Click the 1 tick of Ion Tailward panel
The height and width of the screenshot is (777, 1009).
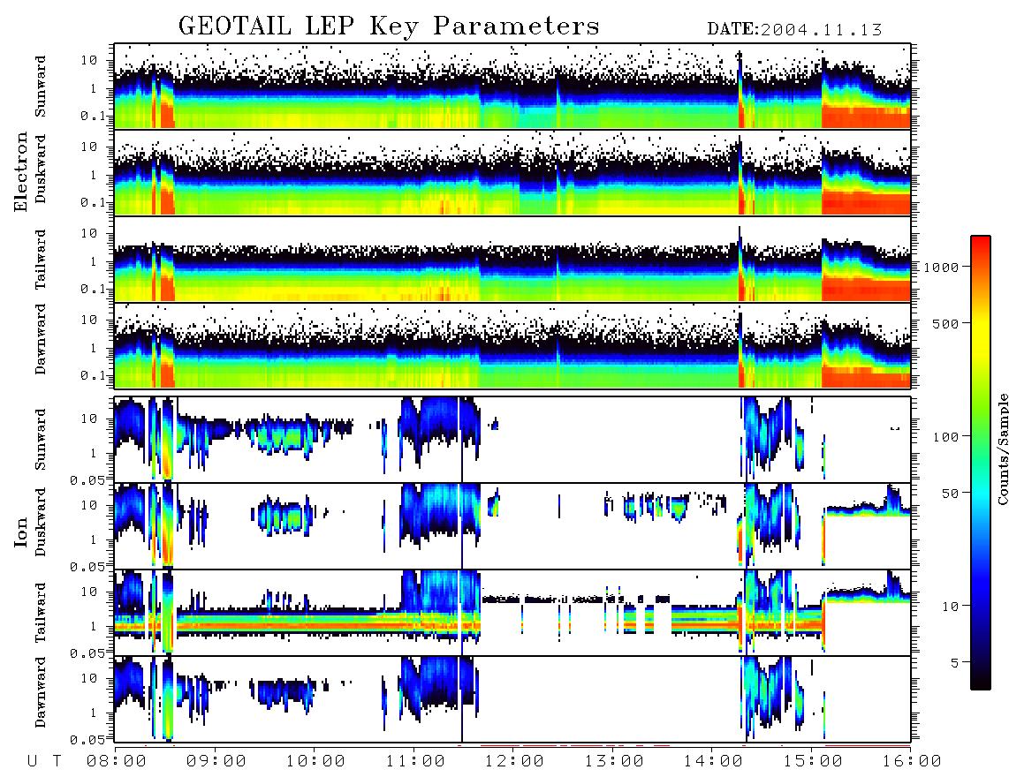pos(94,626)
